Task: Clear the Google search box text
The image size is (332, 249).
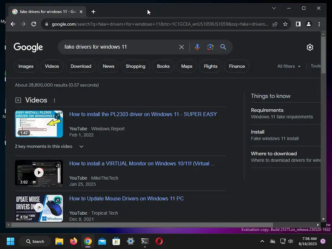Action: 182,47
